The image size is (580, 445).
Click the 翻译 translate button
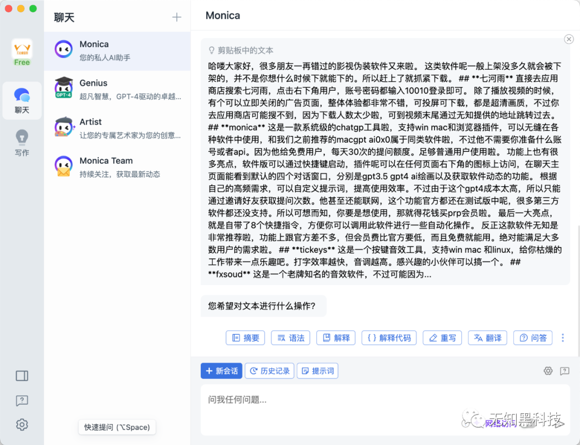point(488,338)
